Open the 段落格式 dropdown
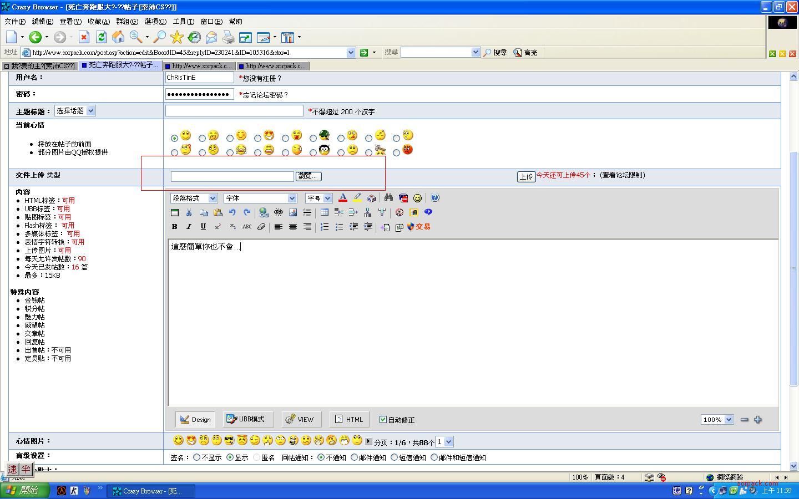The width and height of the screenshot is (799, 499). [x=194, y=198]
